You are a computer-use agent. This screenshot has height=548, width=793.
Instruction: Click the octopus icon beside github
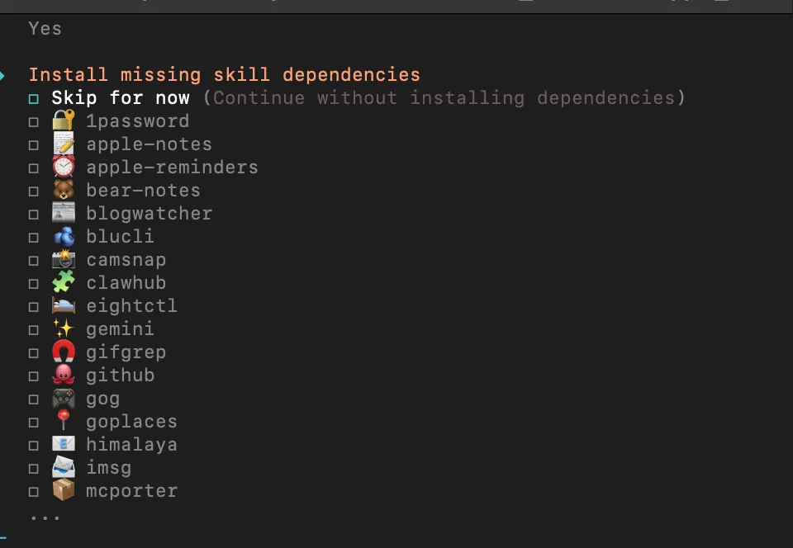coord(64,376)
